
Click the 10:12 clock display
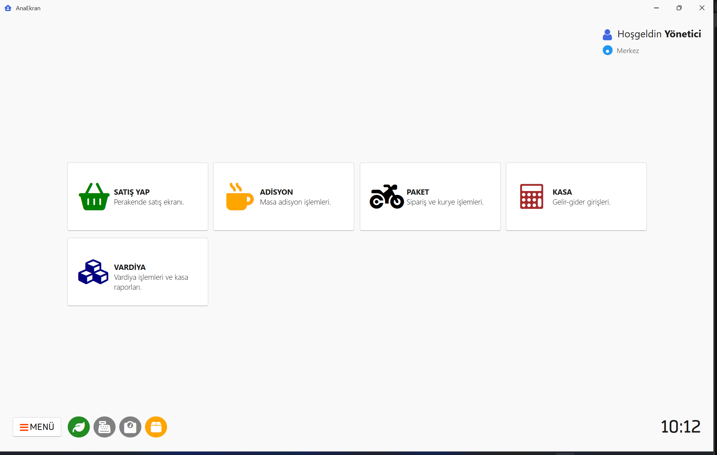[x=680, y=427]
